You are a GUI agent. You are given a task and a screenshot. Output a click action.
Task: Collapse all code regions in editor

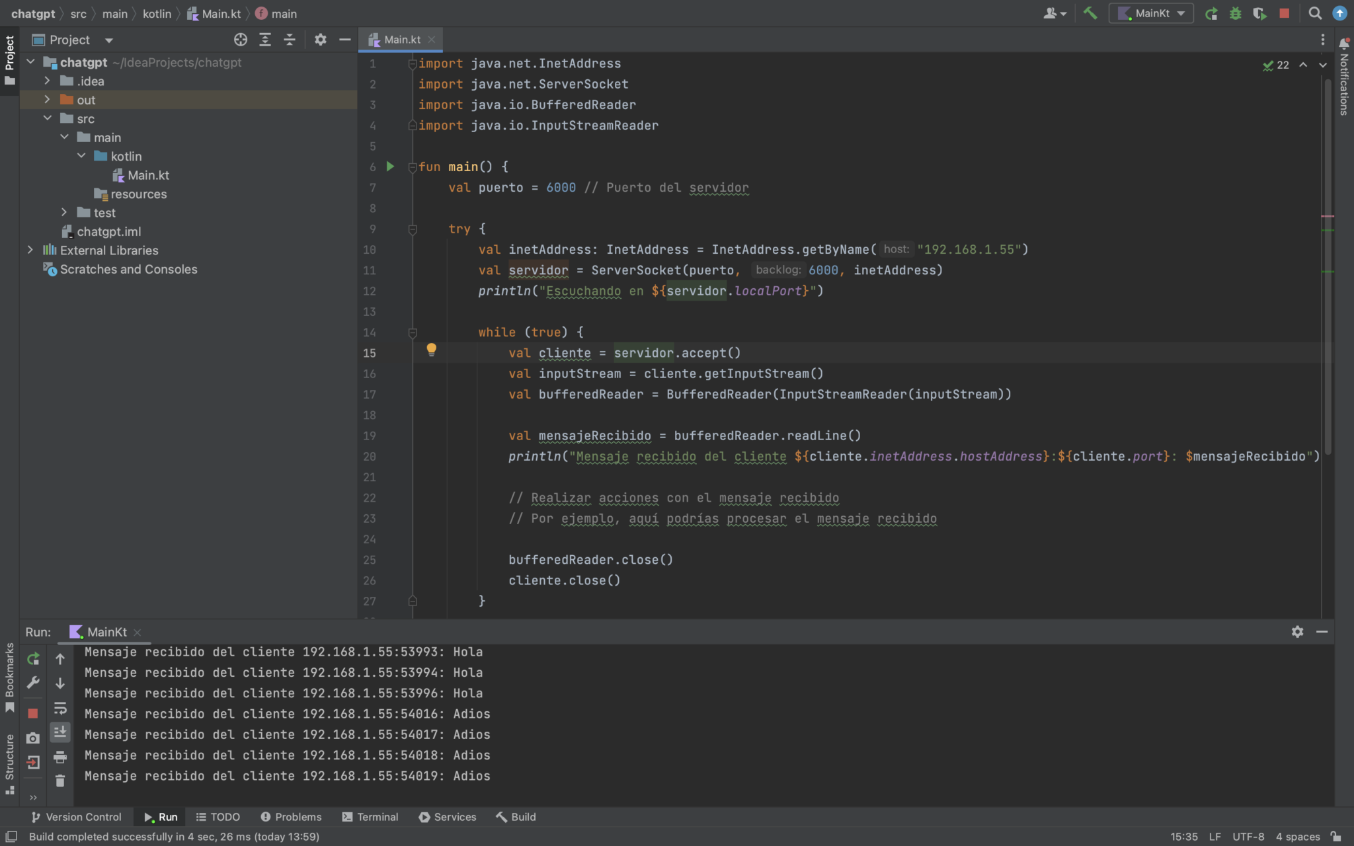(290, 40)
